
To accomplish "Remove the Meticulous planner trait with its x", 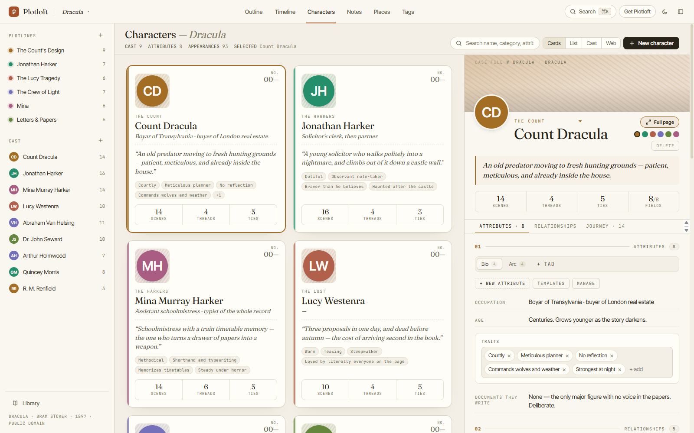I will pyautogui.click(x=567, y=356).
